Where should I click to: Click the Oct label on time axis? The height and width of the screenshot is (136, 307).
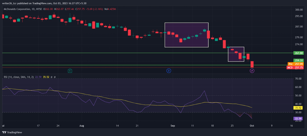pos(252,126)
